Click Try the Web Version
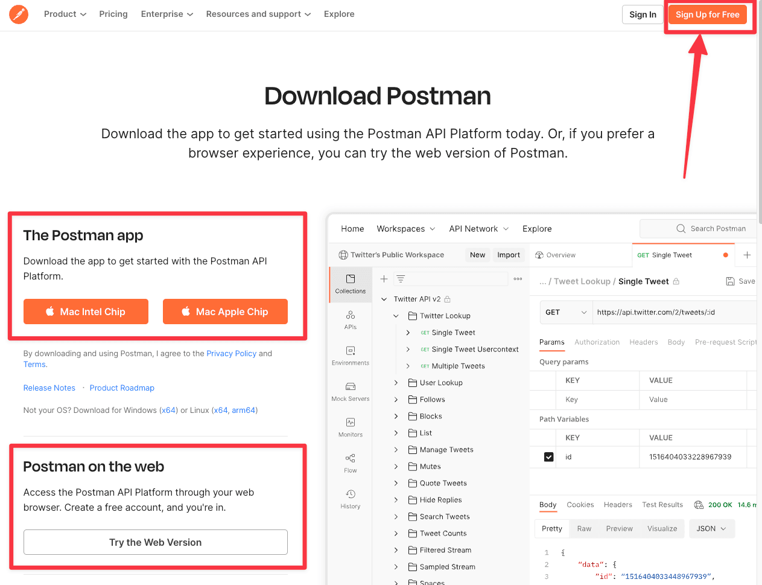This screenshot has width=762, height=585. (x=156, y=542)
